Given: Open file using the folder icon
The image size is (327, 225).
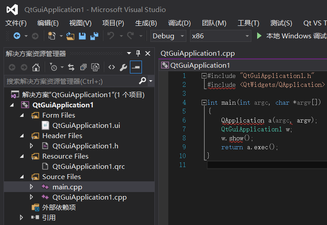Looking at the screenshot, I should (70, 36).
